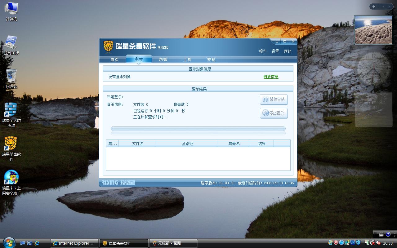397x248 pixels.
Task: Switch to the 安检 tab
Action: tap(211, 60)
